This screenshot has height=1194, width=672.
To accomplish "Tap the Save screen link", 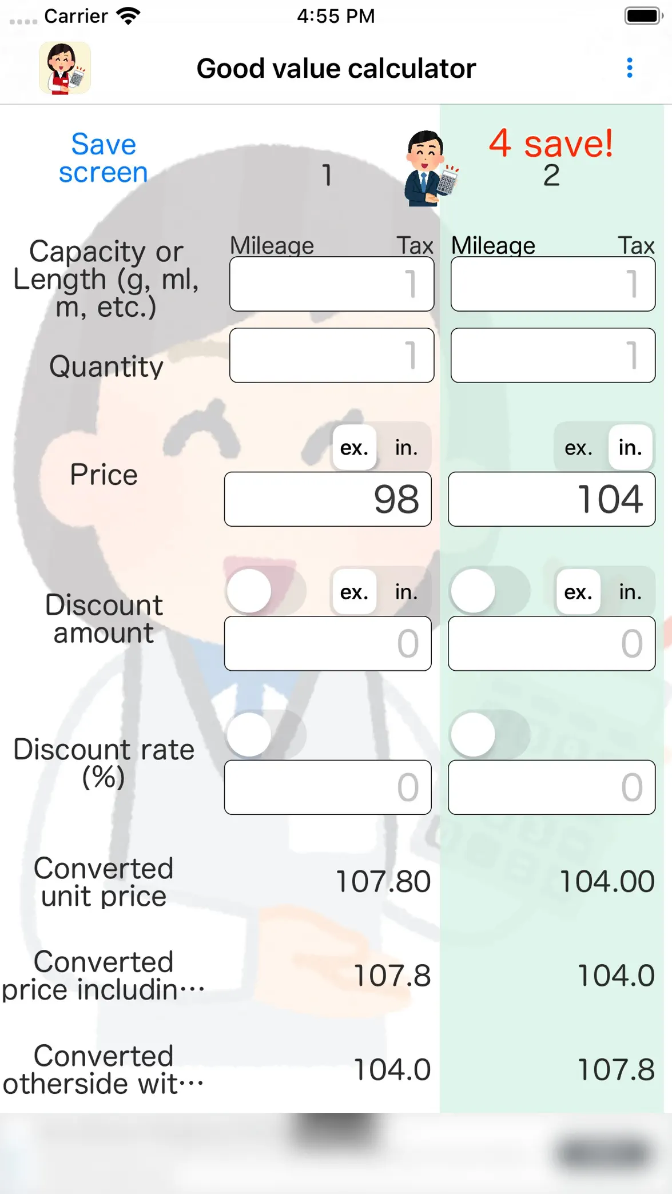I will tap(104, 158).
